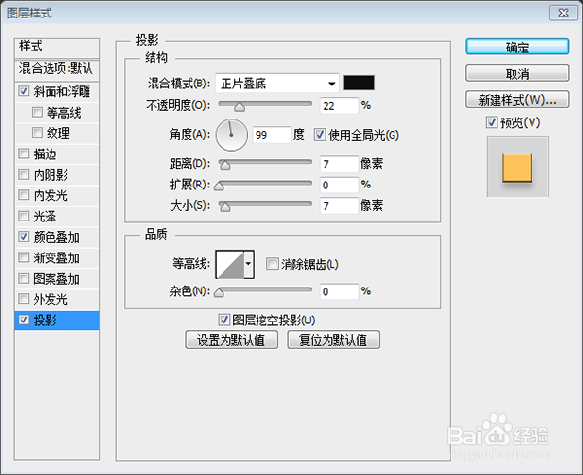
Task: Enable 消除锯齿 checkbox
Action: pyautogui.click(x=272, y=264)
